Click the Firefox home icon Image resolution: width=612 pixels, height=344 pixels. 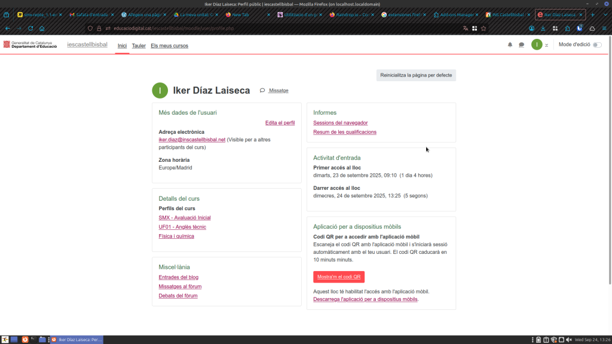tap(42, 28)
